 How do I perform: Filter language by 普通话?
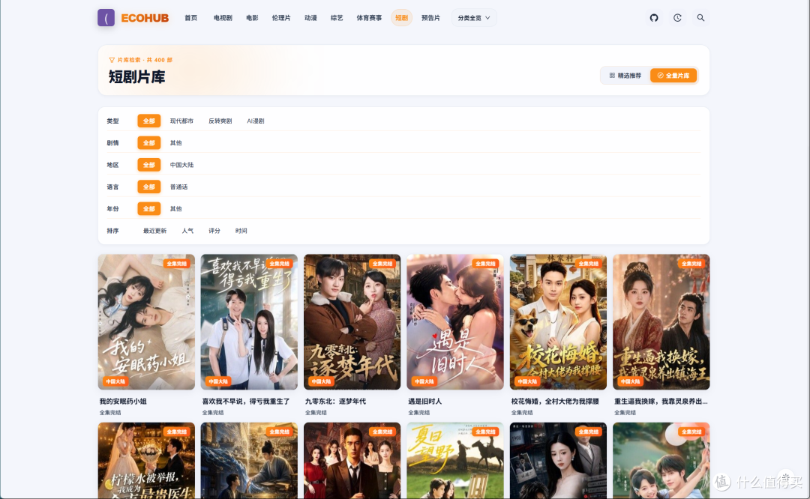pyautogui.click(x=178, y=187)
